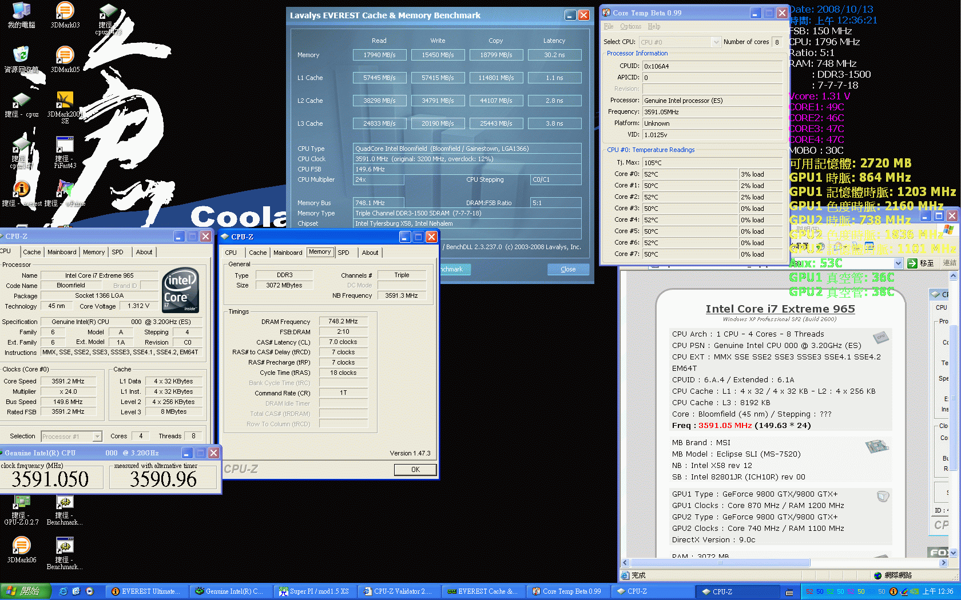
Task: Click the green Go arrow in browser
Action: coord(912,263)
